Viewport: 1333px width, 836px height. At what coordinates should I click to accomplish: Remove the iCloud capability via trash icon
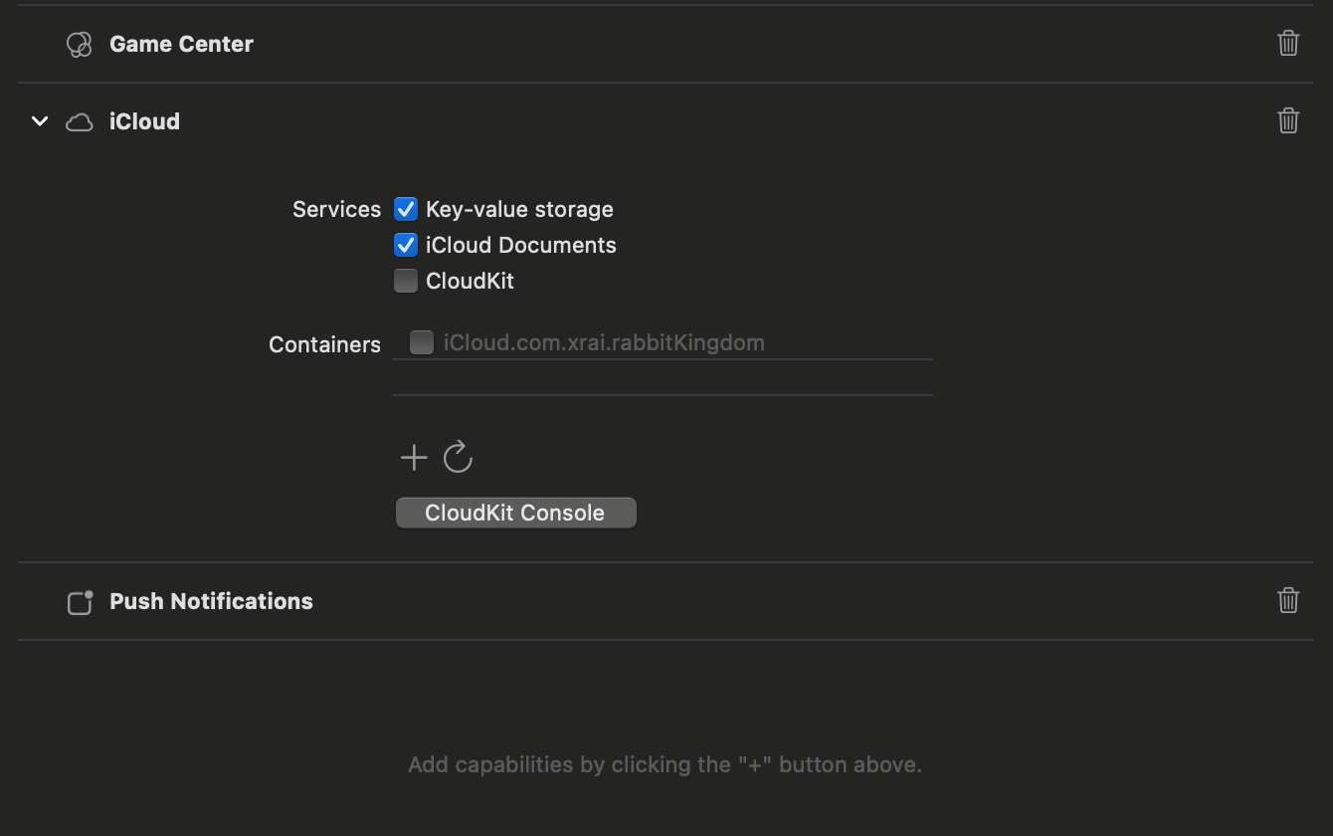click(x=1288, y=120)
